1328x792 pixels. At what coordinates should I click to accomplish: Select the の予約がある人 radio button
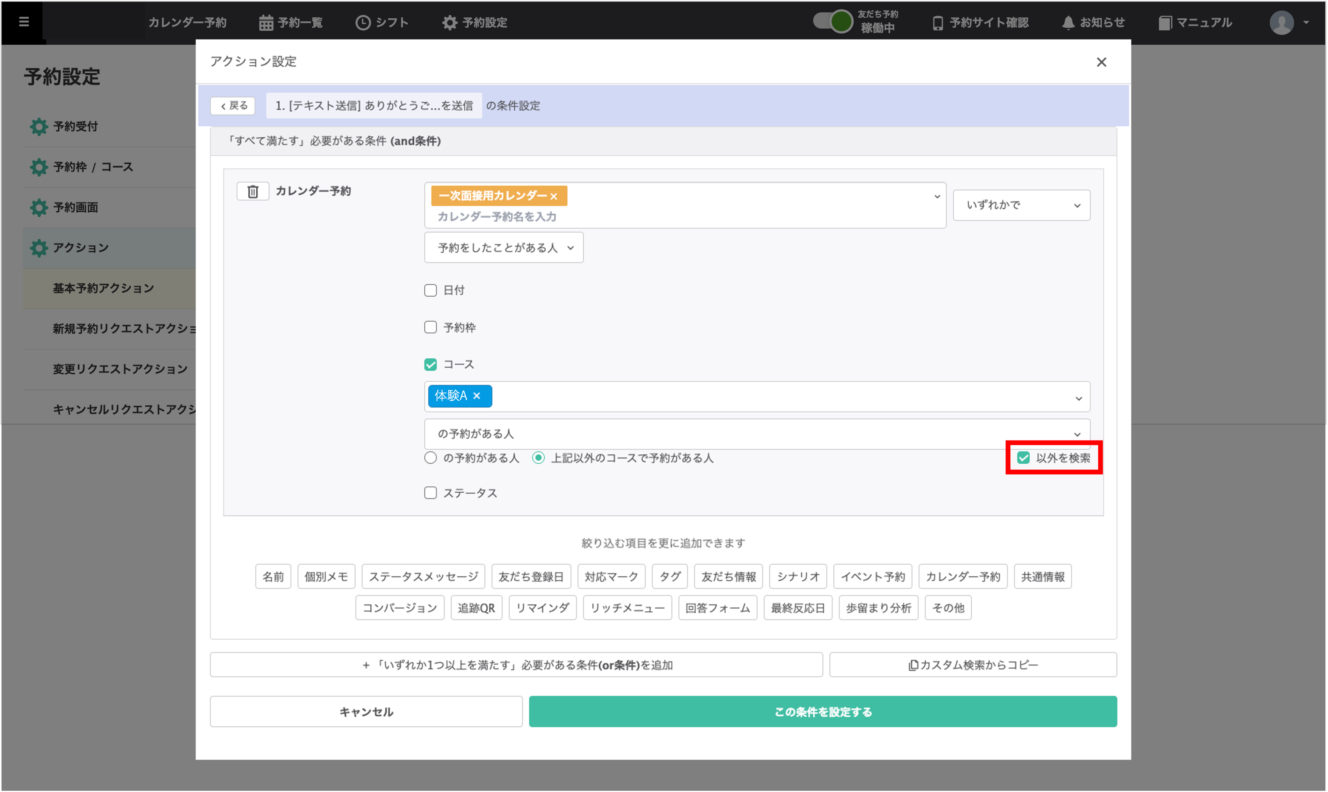(x=431, y=458)
